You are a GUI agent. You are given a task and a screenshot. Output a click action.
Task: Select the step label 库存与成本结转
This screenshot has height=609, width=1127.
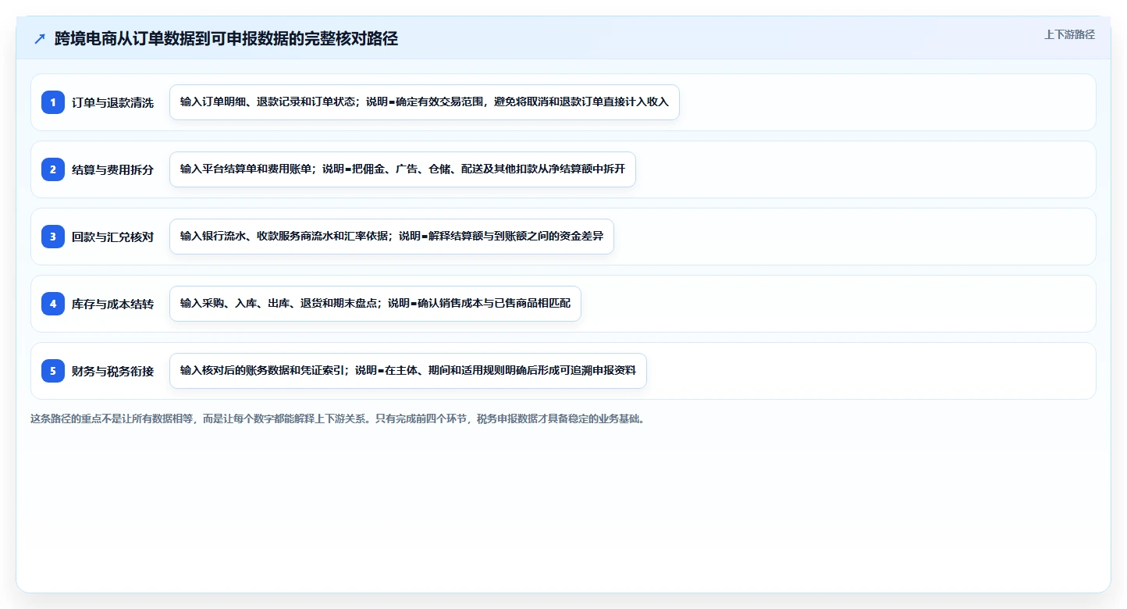pos(112,304)
